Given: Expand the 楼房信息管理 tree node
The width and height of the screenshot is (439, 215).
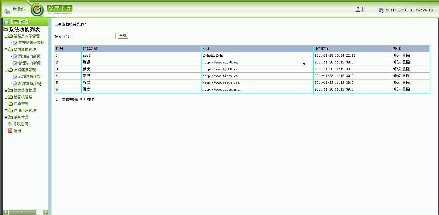Looking at the screenshot, I should coord(6,90).
